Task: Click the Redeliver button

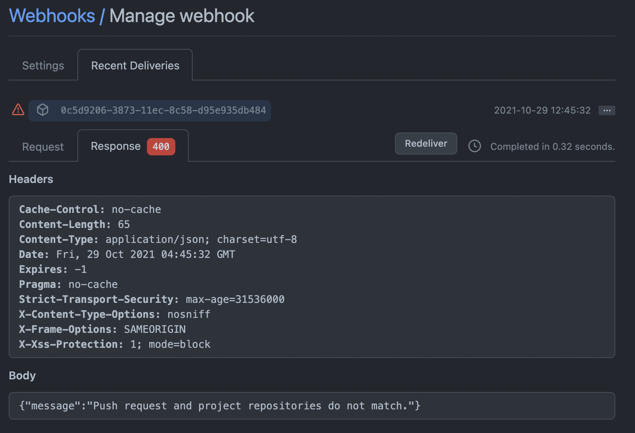Action: 426,144
